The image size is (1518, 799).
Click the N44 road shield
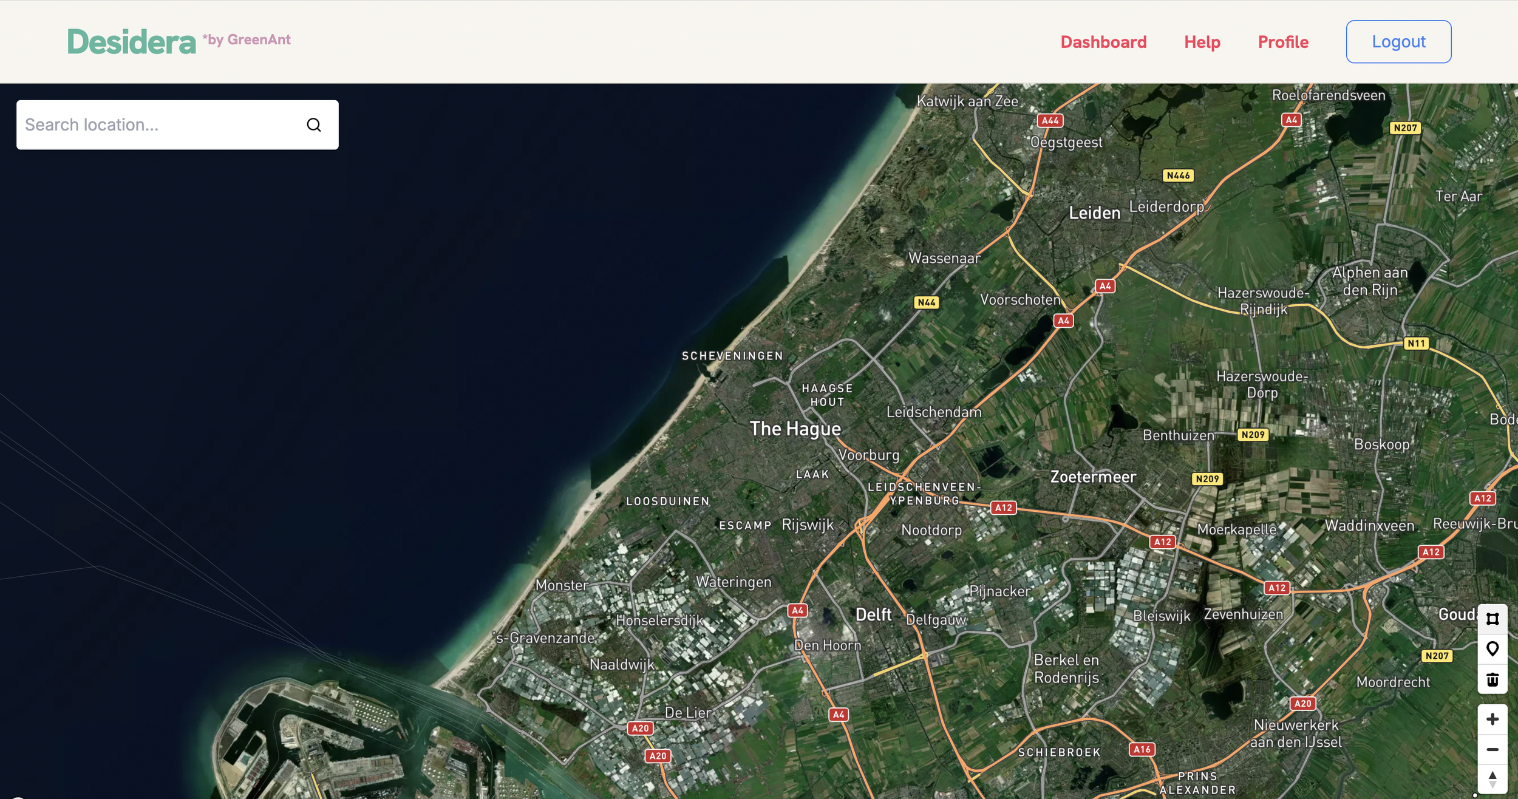tap(926, 302)
